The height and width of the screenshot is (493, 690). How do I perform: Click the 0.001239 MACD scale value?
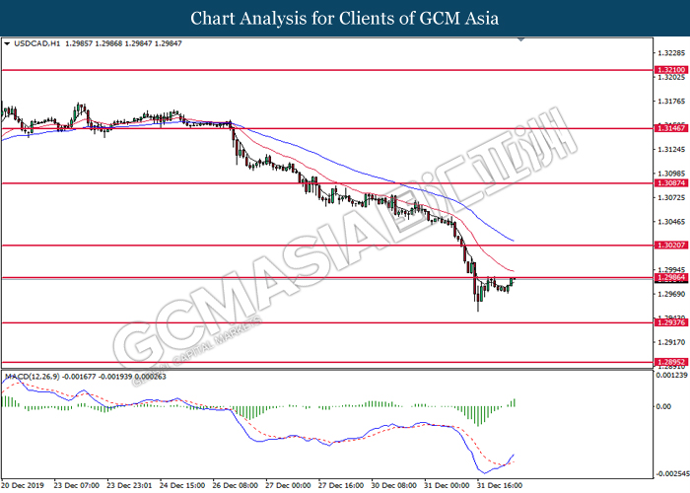[x=671, y=376]
